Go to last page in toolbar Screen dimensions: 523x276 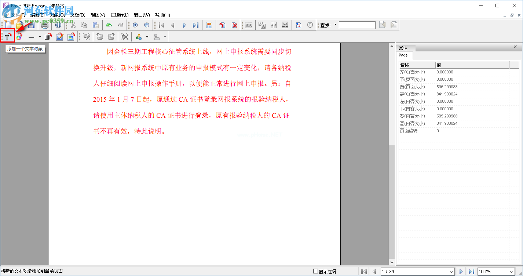click(195, 25)
